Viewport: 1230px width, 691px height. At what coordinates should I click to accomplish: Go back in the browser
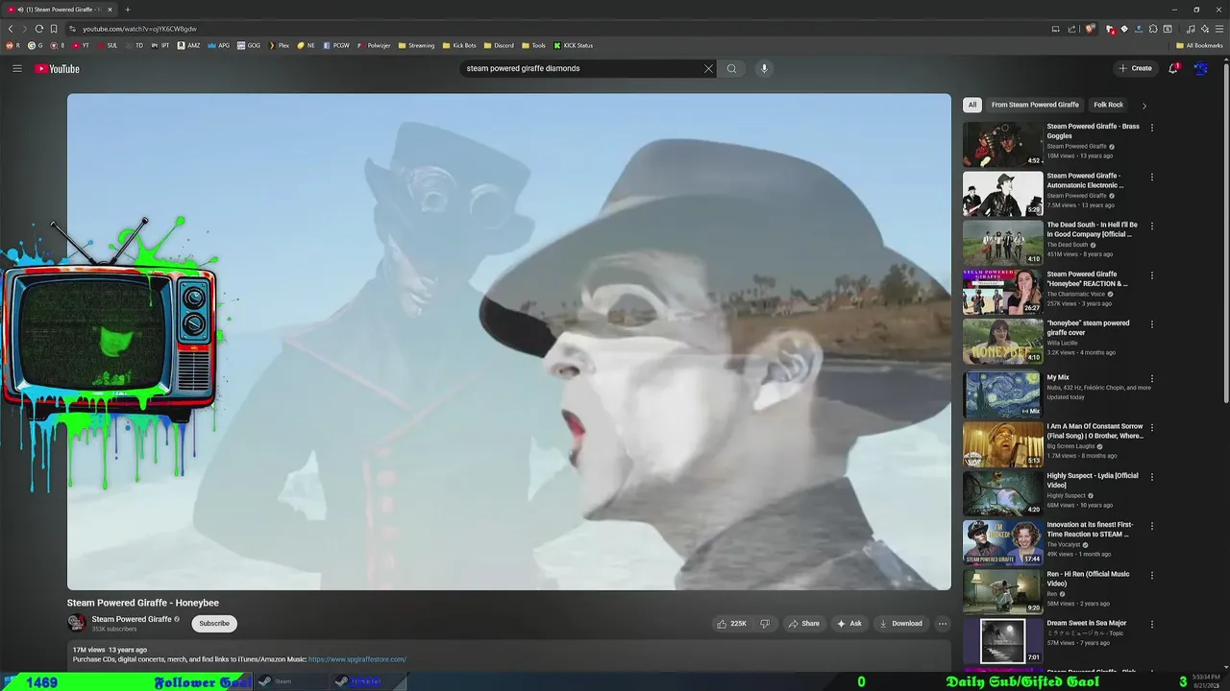[x=11, y=29]
